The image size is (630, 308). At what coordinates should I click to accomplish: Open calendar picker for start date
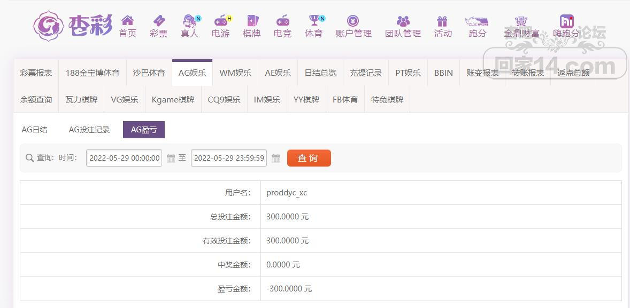tap(171, 158)
